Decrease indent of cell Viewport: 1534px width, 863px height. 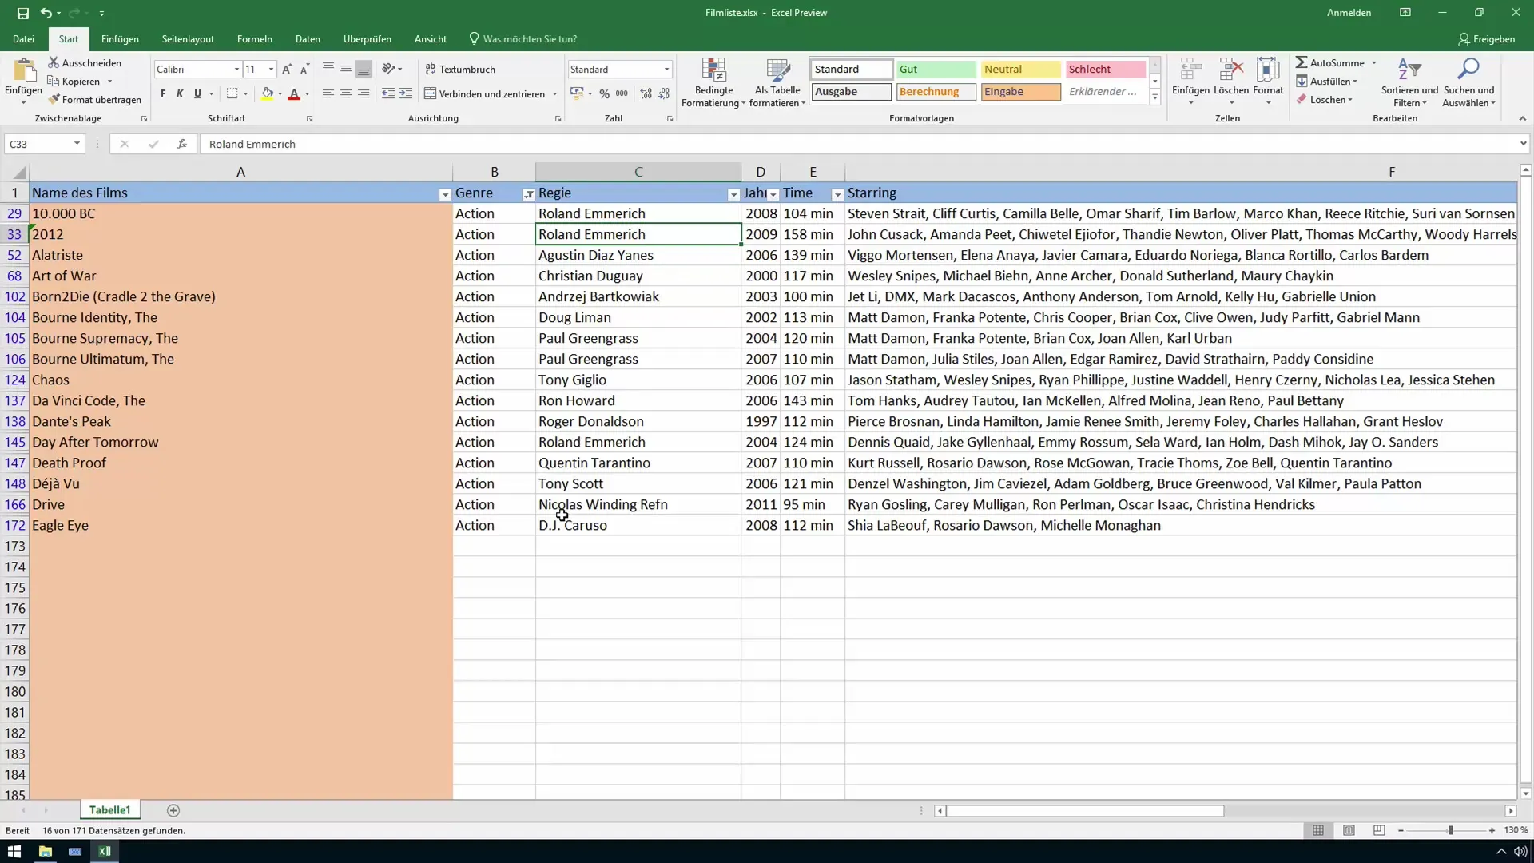tap(388, 93)
